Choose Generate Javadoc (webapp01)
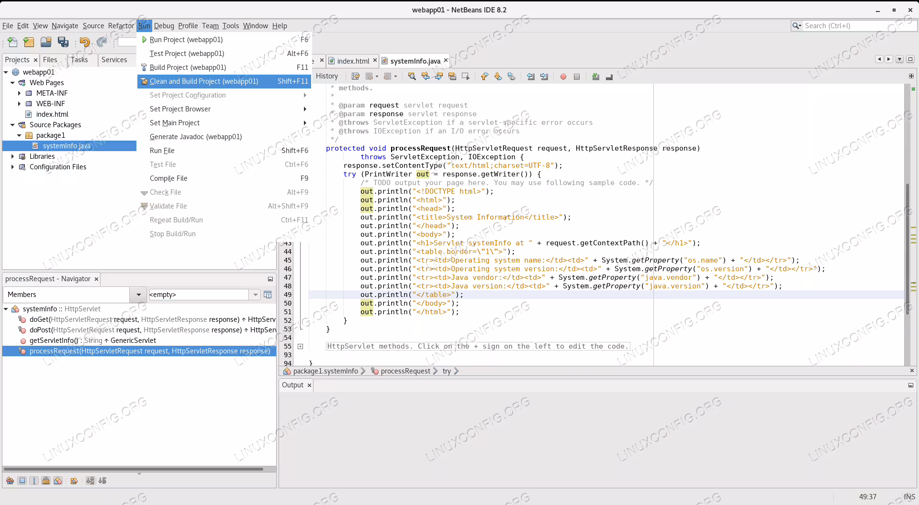This screenshot has width=919, height=505. pyautogui.click(x=224, y=137)
